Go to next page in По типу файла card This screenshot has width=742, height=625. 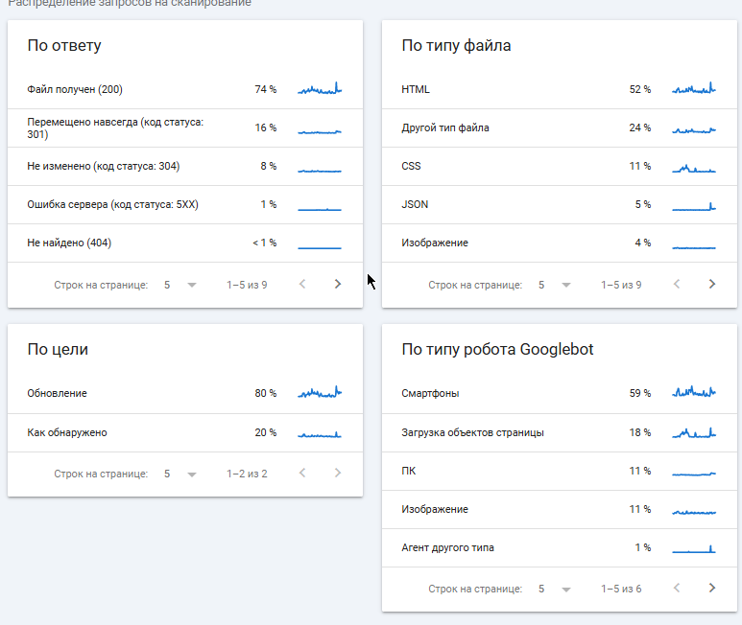coord(712,284)
